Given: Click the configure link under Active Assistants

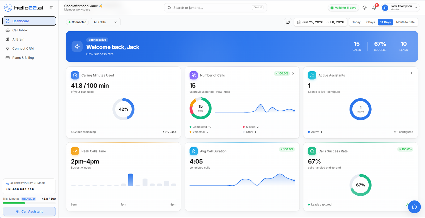Looking at the screenshot, I should point(334,92).
